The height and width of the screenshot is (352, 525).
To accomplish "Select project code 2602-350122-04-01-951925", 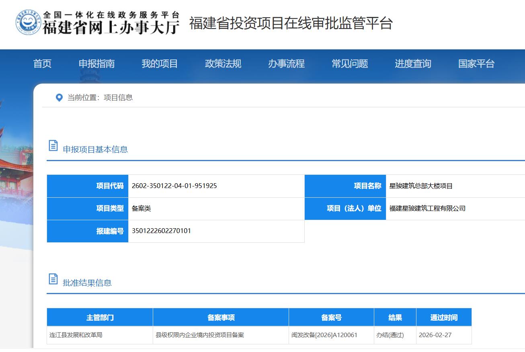I will coord(174,186).
